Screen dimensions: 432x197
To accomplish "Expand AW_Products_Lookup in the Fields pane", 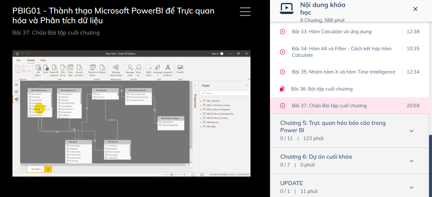I will pyautogui.click(x=201, y=118).
